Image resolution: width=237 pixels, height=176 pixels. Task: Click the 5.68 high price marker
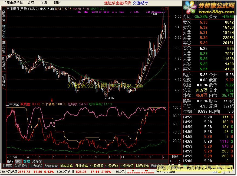[154, 14]
